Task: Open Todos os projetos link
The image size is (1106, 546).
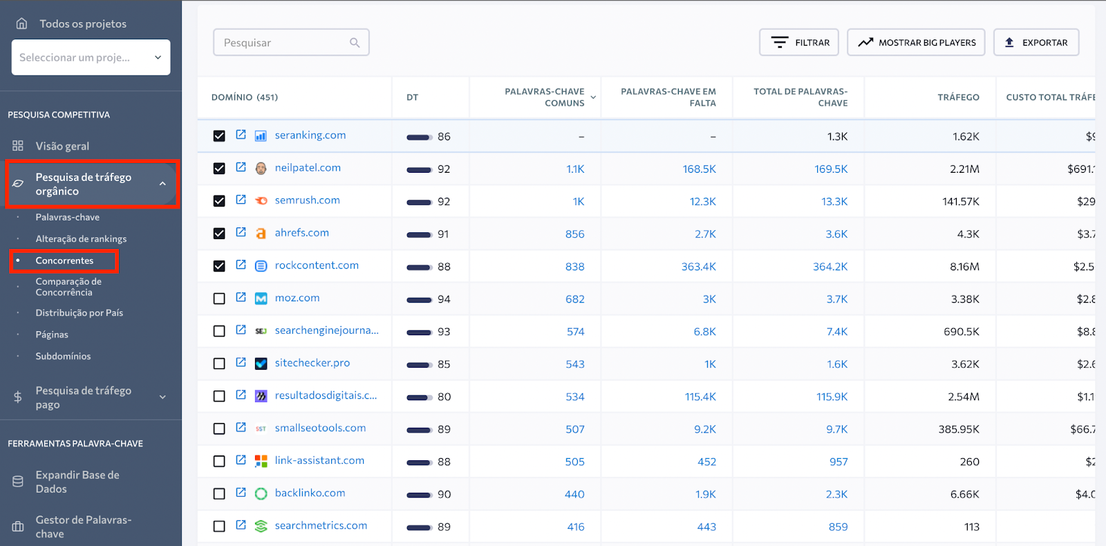Action: 83,23
